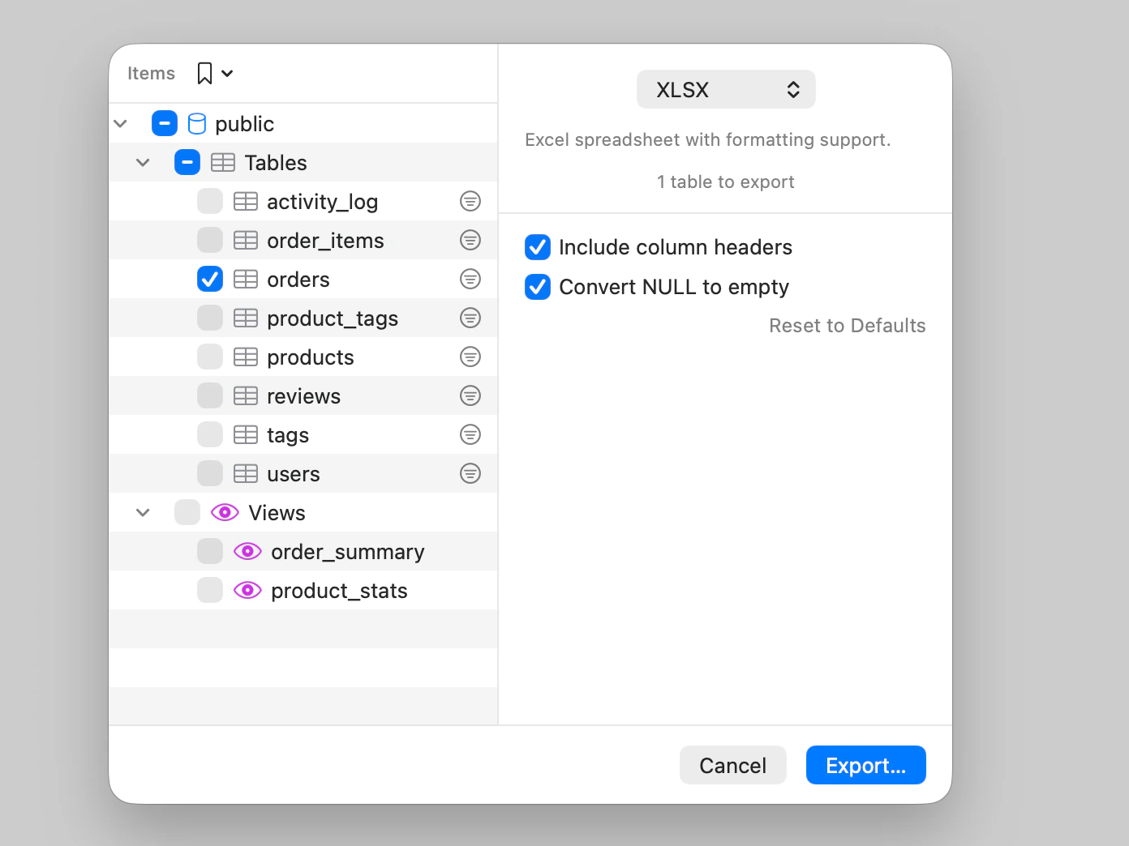The width and height of the screenshot is (1129, 846).
Task: Check the order_summary view checkbox
Action: (210, 551)
